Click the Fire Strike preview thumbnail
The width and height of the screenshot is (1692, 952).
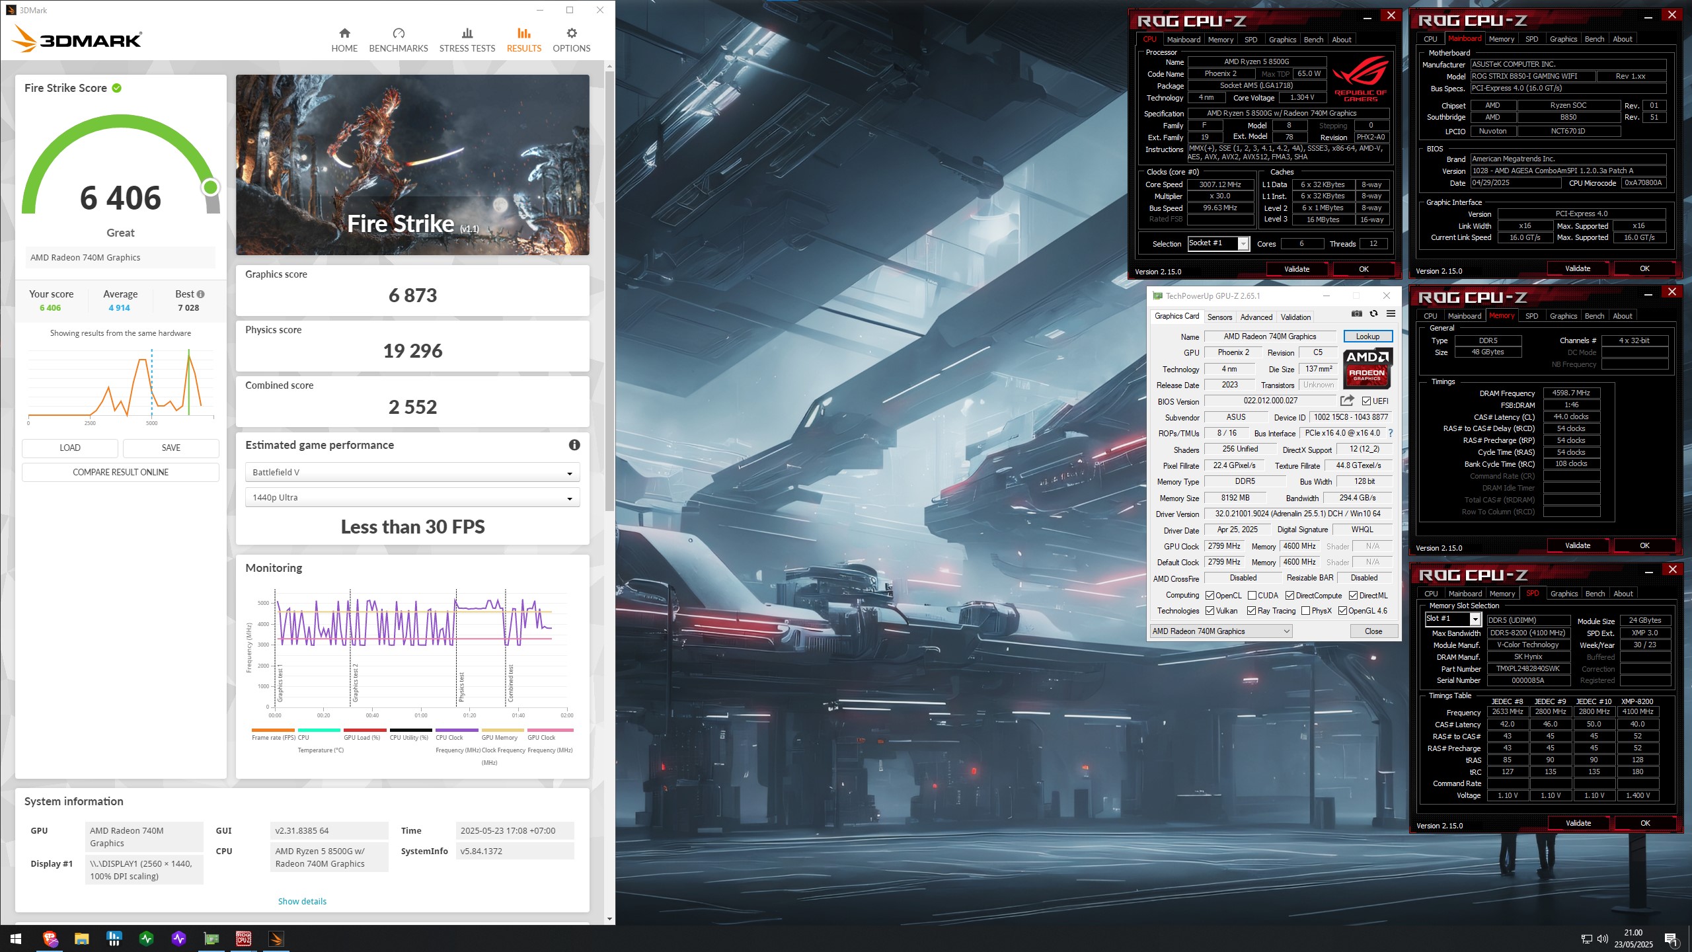[412, 165]
